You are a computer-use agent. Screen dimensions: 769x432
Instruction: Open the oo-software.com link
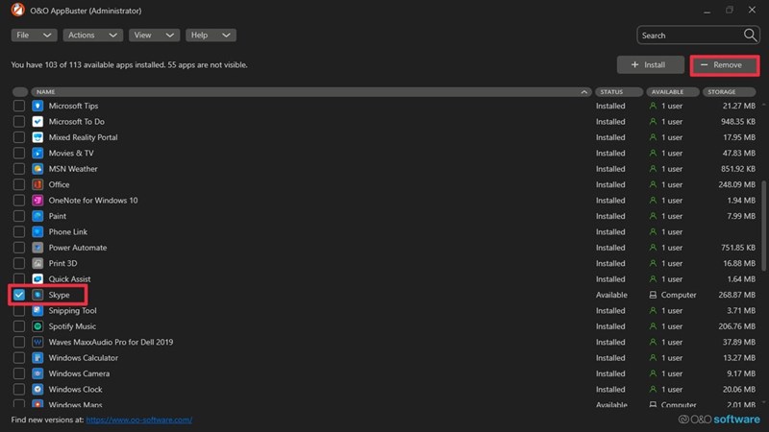click(138, 420)
